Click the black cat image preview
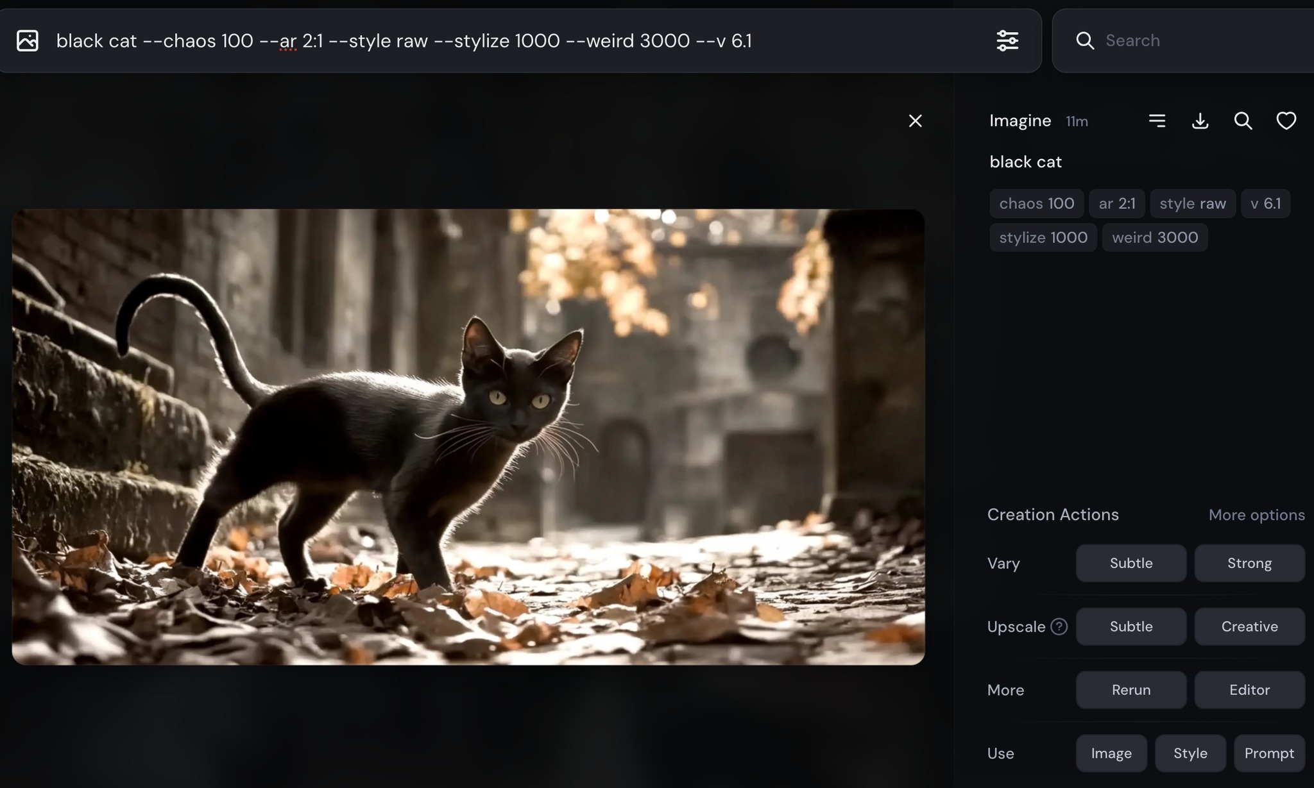 click(468, 437)
